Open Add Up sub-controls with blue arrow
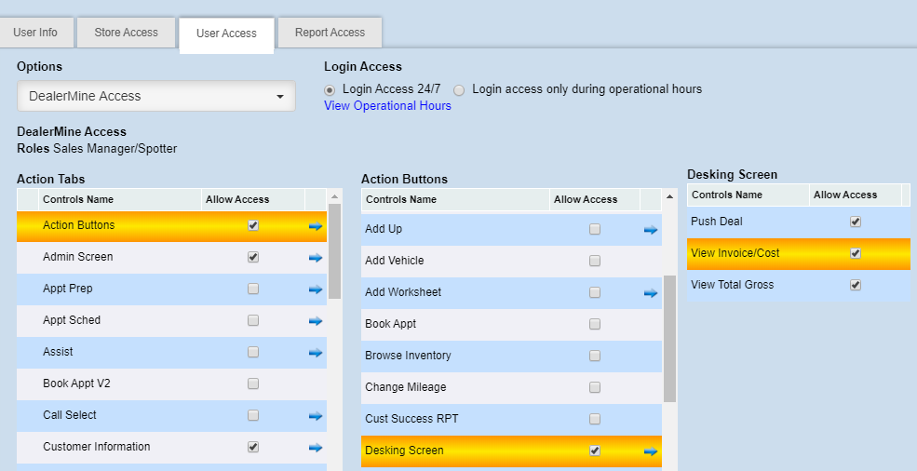This screenshot has width=917, height=471. [x=651, y=230]
